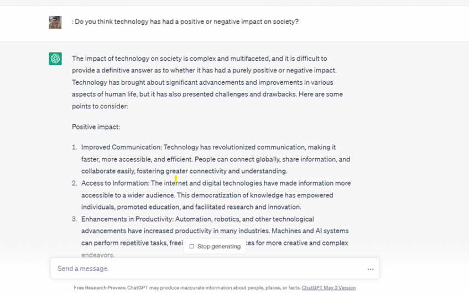Click the word "endeavors." in the response
The image size is (469, 294).
pos(99,255)
